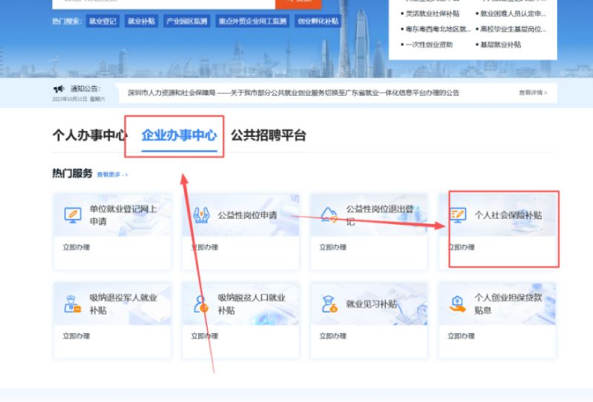Click 立即办理 under 就业见习补贴
Viewport: 593px width, 402px height.
click(x=333, y=336)
